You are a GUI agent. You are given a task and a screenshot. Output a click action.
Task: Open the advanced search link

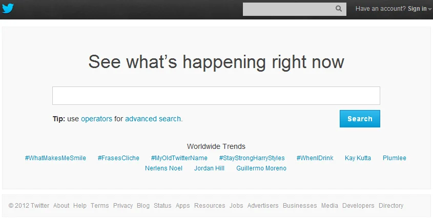point(153,119)
